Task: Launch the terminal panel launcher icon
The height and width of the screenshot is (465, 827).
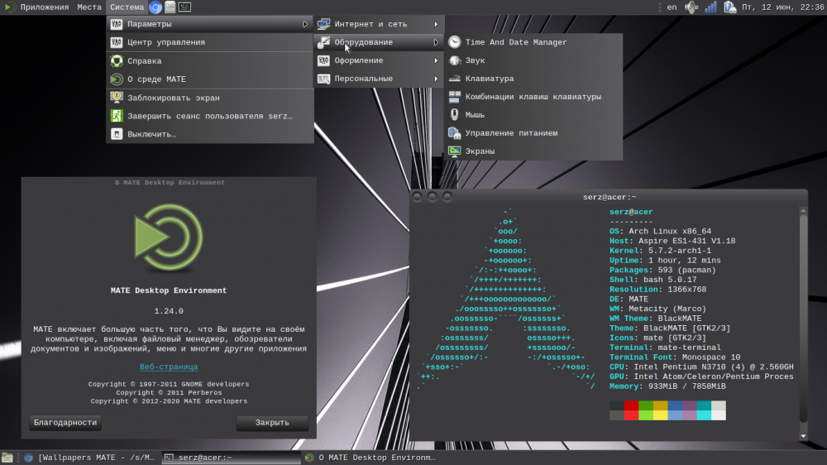Action: (x=184, y=7)
